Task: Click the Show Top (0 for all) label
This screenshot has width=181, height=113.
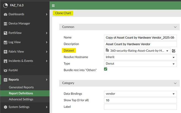Action: tap(76, 100)
